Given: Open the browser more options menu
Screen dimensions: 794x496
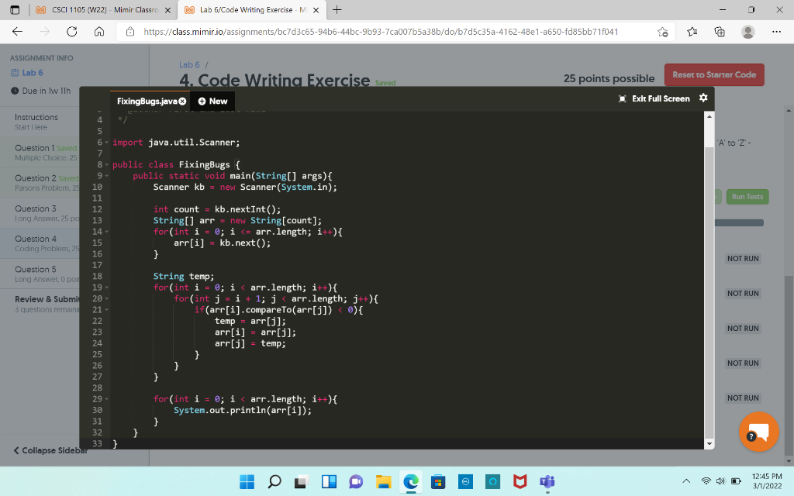Looking at the screenshot, I should point(778,32).
